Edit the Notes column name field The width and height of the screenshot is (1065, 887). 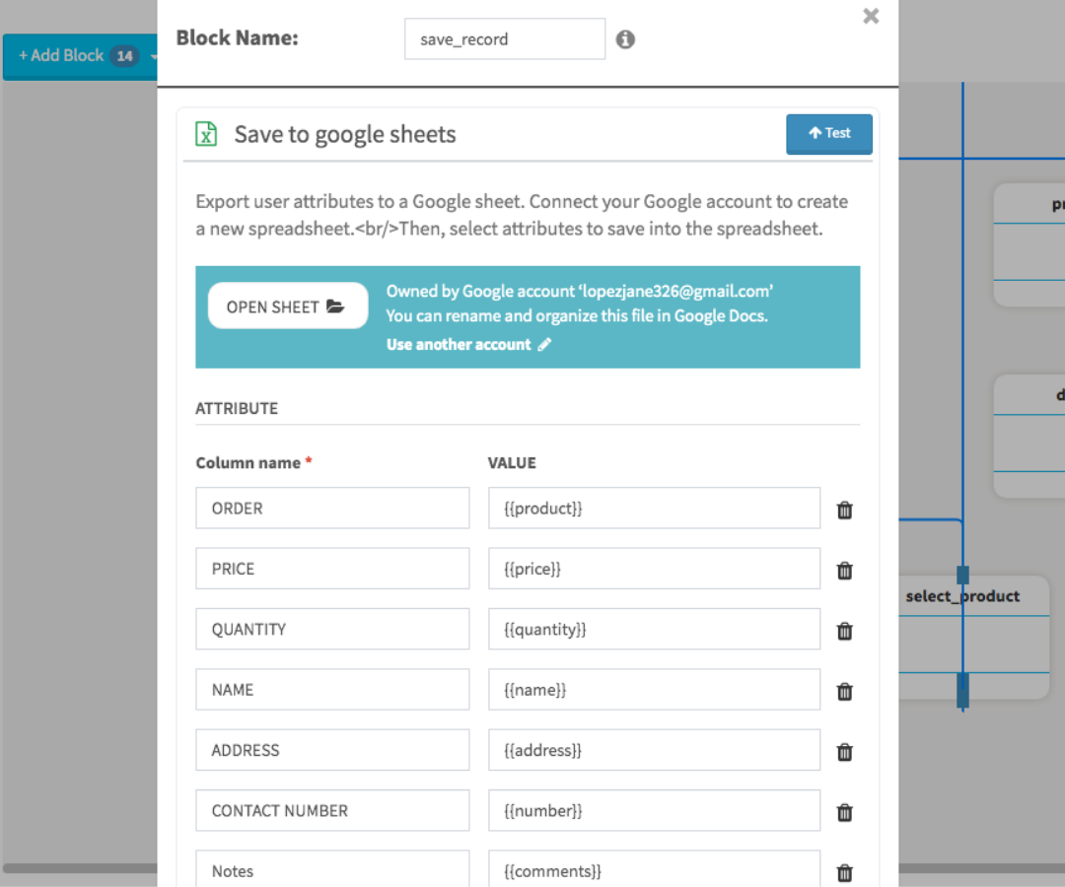(332, 868)
